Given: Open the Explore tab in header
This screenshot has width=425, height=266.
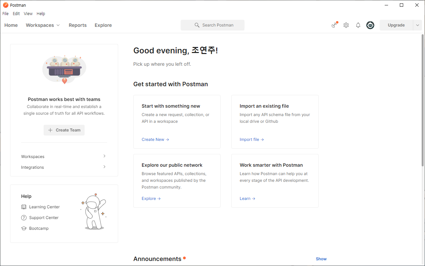Looking at the screenshot, I should pyautogui.click(x=103, y=25).
